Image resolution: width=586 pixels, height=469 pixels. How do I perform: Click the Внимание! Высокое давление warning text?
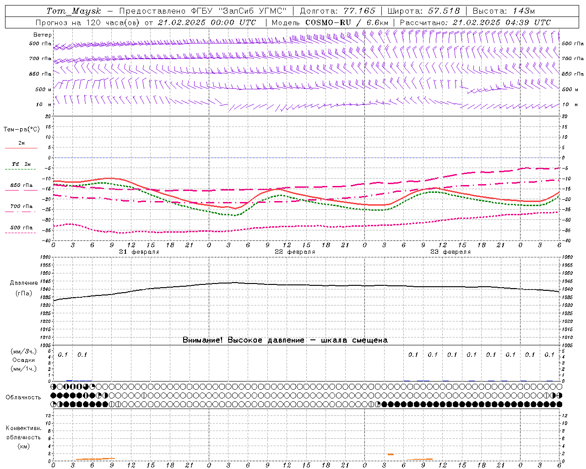point(285,340)
